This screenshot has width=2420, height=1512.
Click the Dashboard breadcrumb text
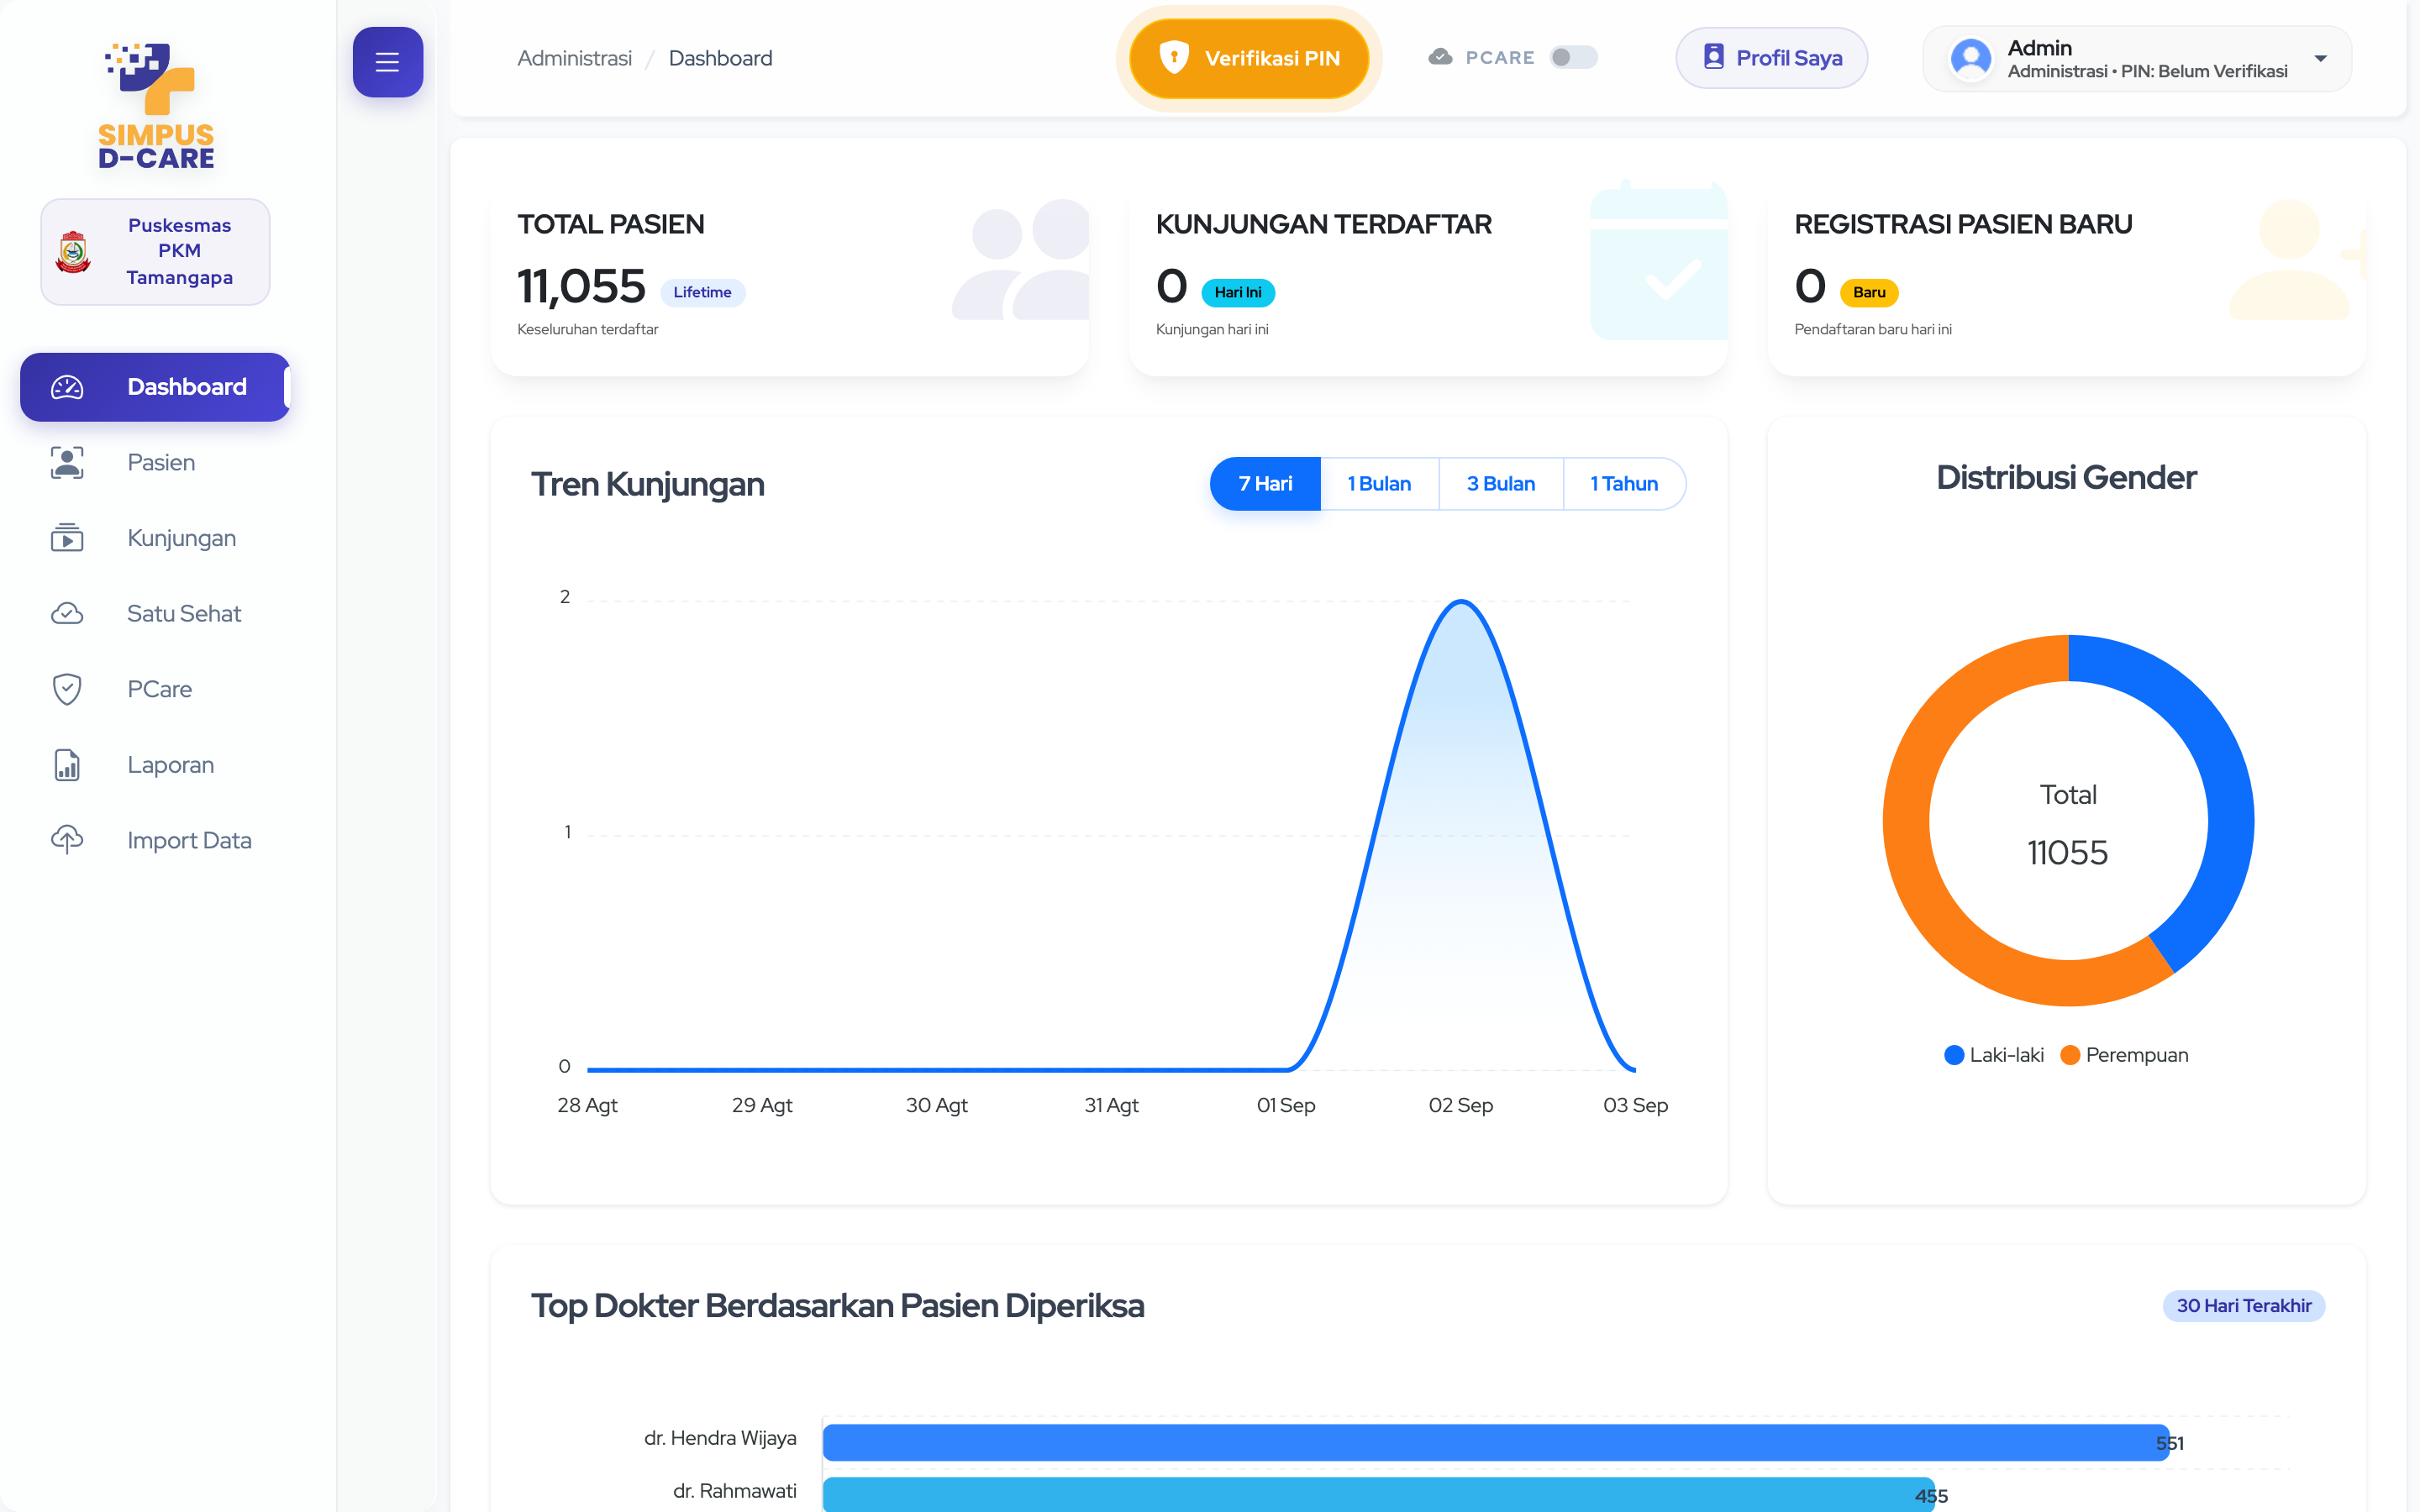(x=720, y=58)
